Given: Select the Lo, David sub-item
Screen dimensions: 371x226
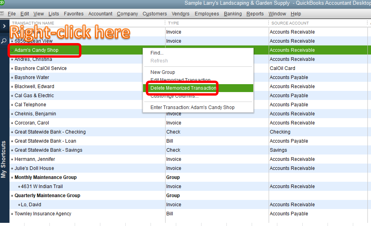Looking at the screenshot, I should [x=31, y=205].
